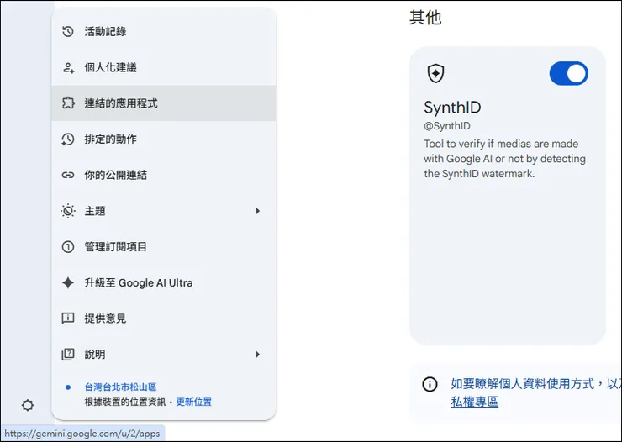622x442 pixels.
Task: Click the personalization person icon
Action: point(68,68)
